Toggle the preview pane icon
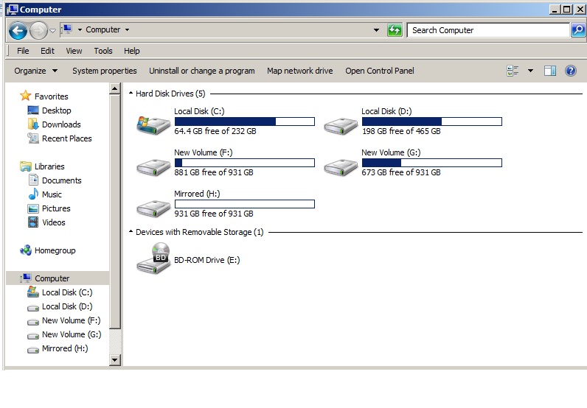 pyautogui.click(x=550, y=71)
